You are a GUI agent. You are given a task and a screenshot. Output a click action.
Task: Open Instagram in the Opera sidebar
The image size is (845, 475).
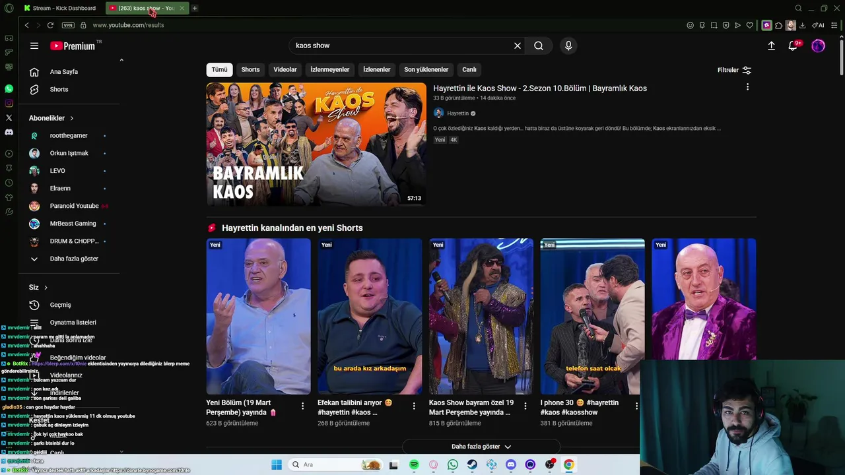click(9, 103)
